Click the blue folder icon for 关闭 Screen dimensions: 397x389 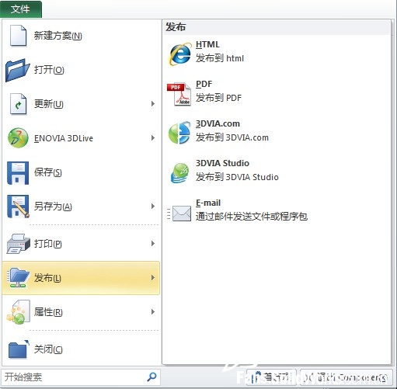(x=18, y=349)
